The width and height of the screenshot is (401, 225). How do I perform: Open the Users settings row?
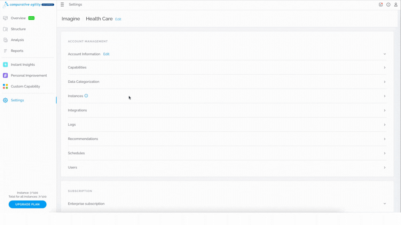[227, 167]
